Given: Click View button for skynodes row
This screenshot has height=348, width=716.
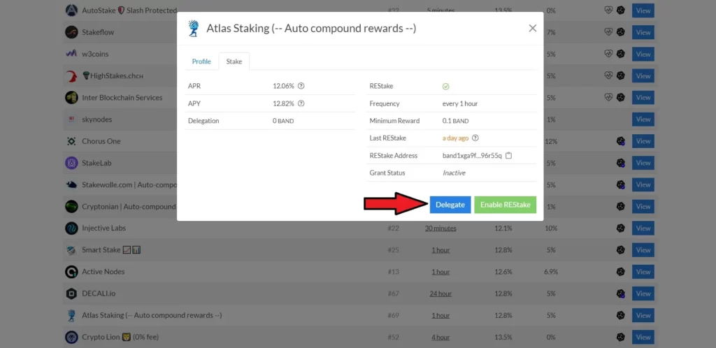Looking at the screenshot, I should tap(643, 119).
